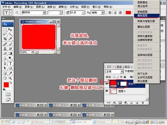Switch to the Channels tab
Image resolution: width=167 pixels, height=125 pixels.
tap(119, 67)
